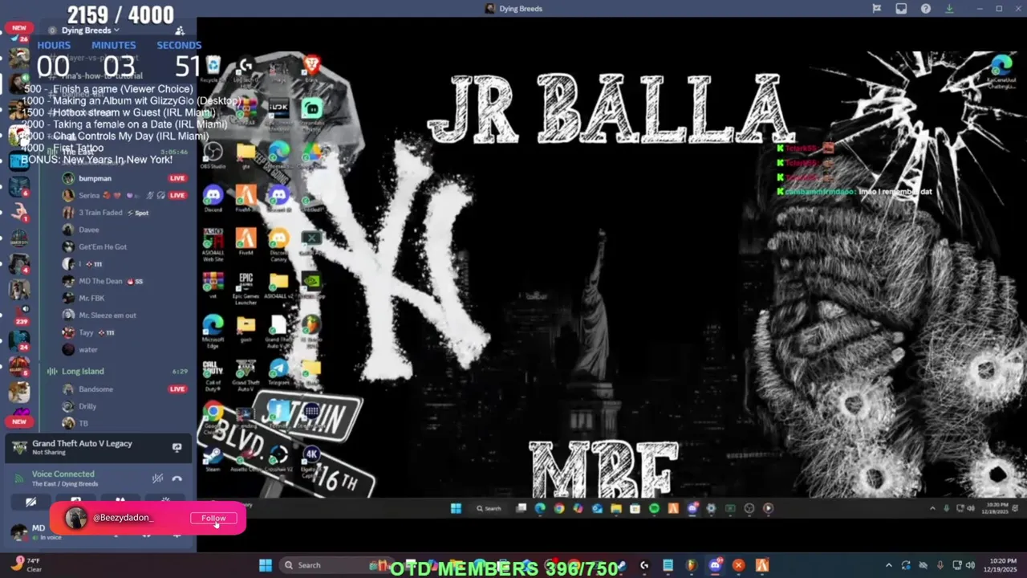Click the Discord inbox icon in title bar
The height and width of the screenshot is (578, 1027).
pyautogui.click(x=901, y=8)
